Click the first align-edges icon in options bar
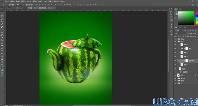198x106 pixels. [37, 5]
